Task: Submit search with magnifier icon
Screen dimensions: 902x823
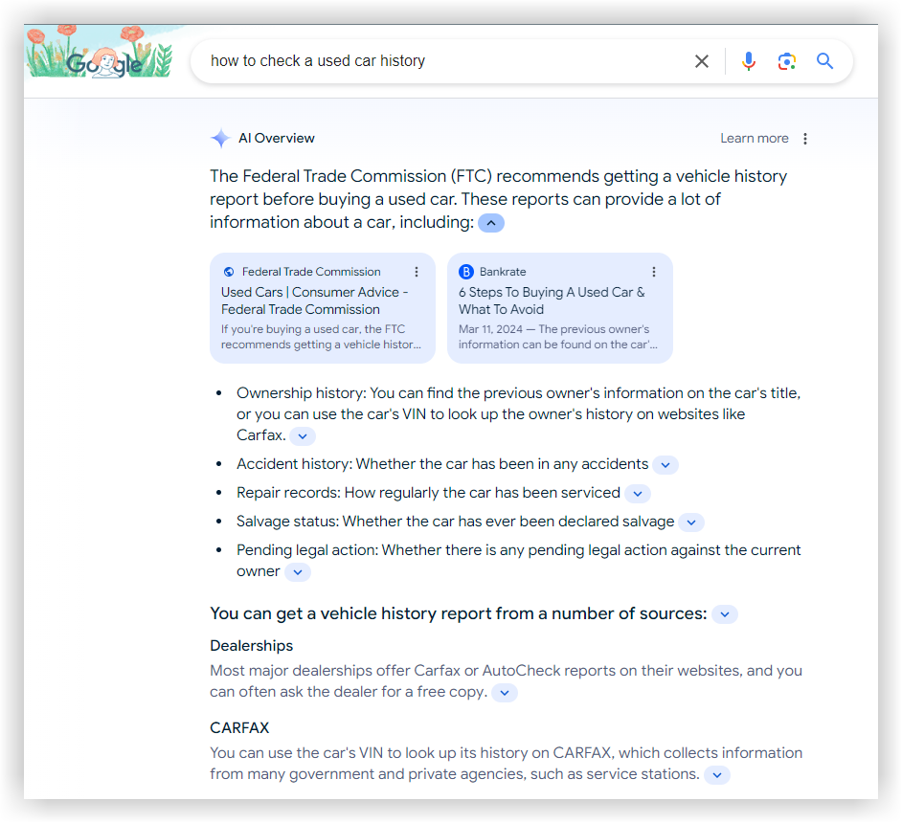Action: (824, 61)
